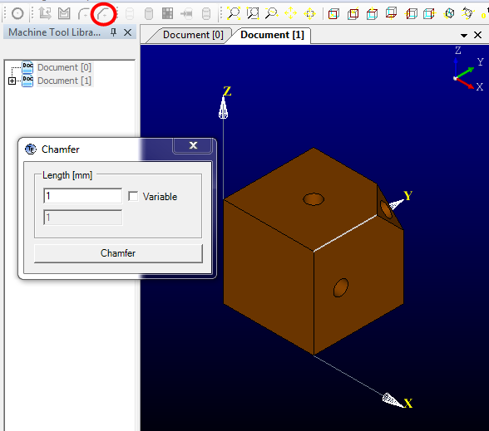Click the Chamfer apply button
The height and width of the screenshot is (431, 489).
tap(118, 253)
